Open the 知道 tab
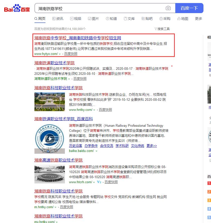The height and width of the screenshot is (223, 211). 111,19
